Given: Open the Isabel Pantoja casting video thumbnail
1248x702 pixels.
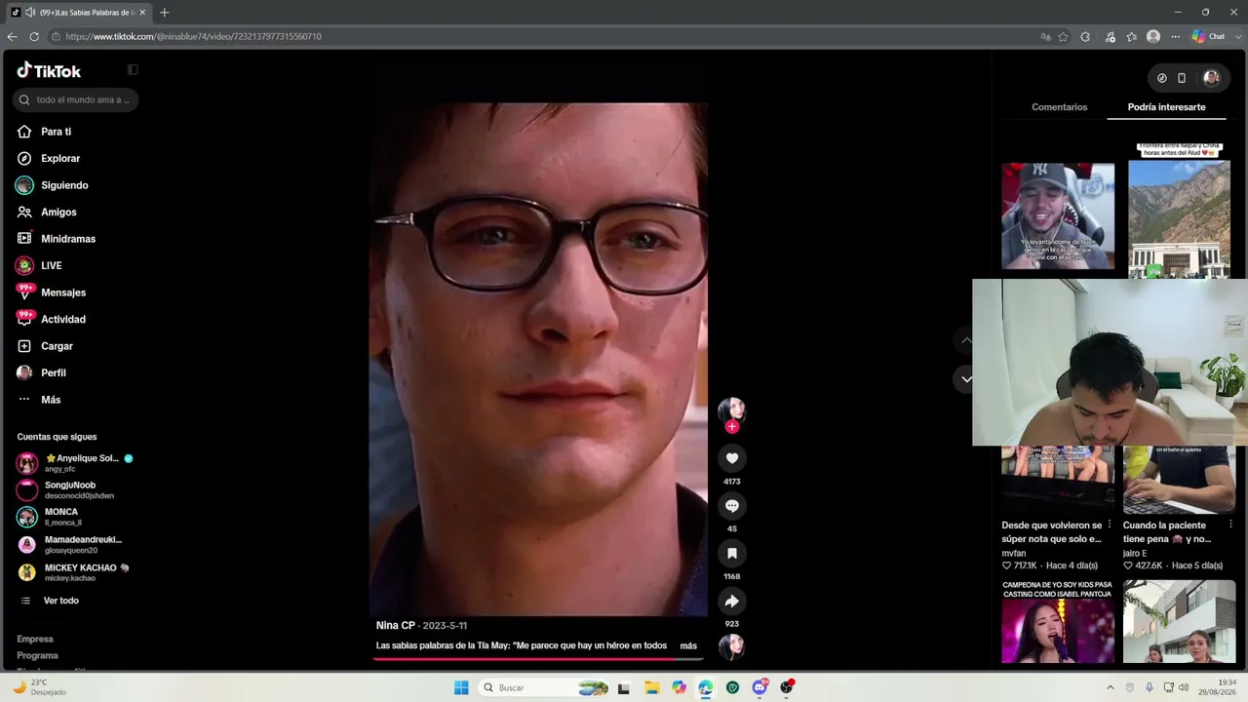Looking at the screenshot, I should (x=1058, y=621).
